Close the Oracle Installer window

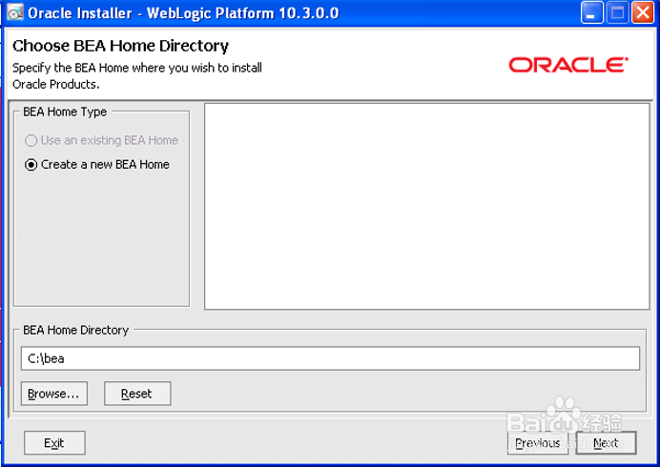643,12
